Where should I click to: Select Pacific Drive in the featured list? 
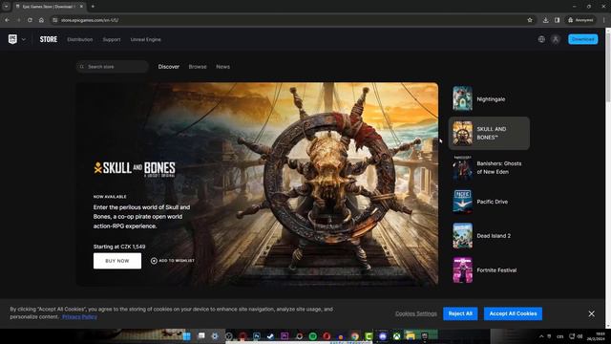(x=489, y=202)
